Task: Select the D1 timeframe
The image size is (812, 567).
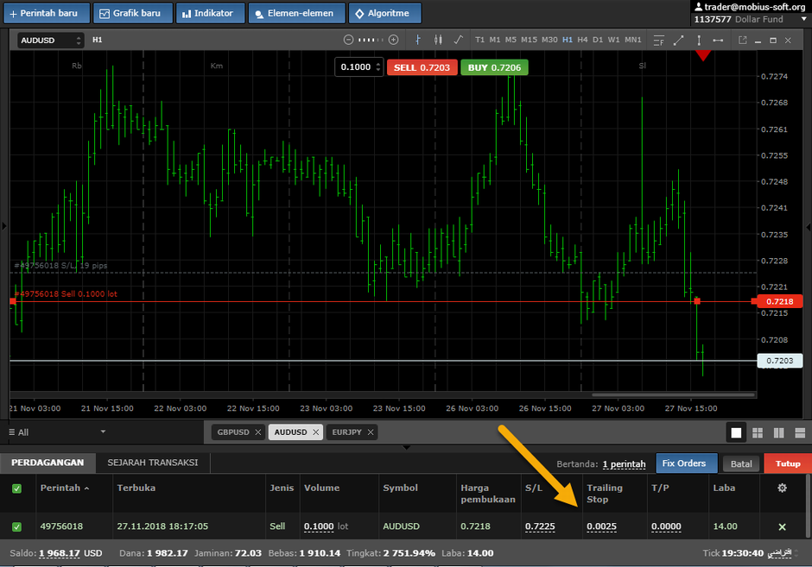Action: (x=598, y=40)
